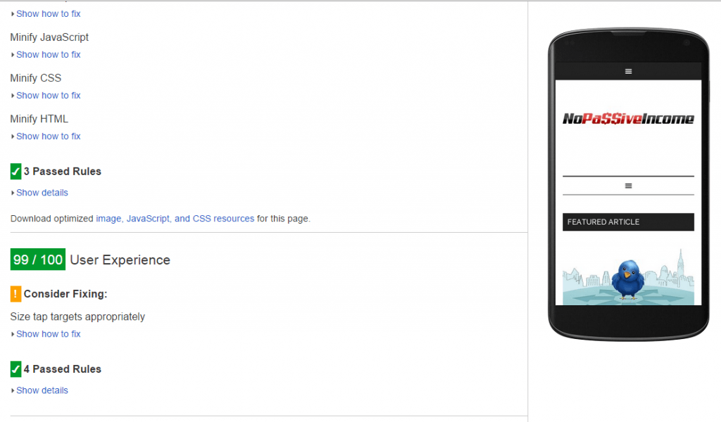Click the NoPaSSiveIncome logo in the phone preview
This screenshot has width=721, height=422.
[x=627, y=118]
